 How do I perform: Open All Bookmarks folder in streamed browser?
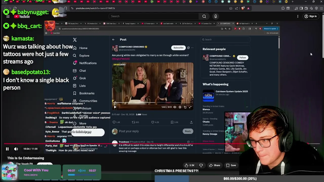point(273,33)
